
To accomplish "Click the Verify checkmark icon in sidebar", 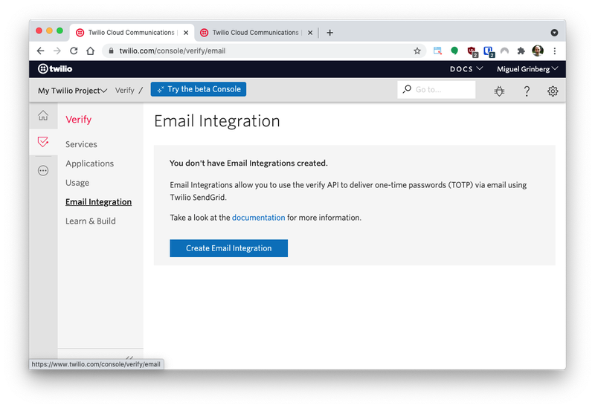I will pos(43,142).
